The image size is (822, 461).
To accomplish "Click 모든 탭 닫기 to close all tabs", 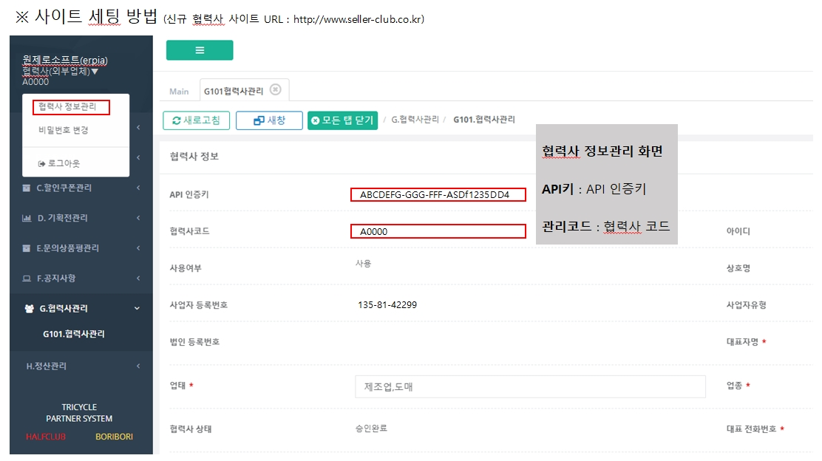I will (x=342, y=120).
